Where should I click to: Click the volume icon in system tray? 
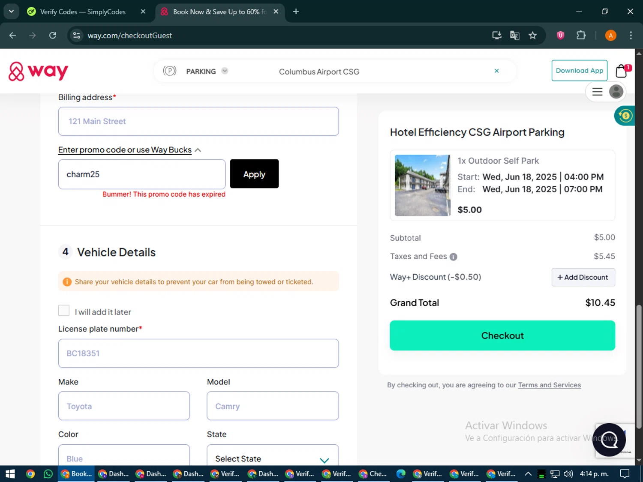568,473
